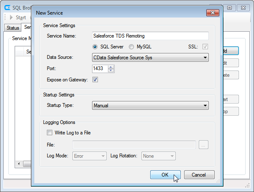Cancel the New Service dialog
Viewport: 254px width, 192px height.
click(x=199, y=175)
